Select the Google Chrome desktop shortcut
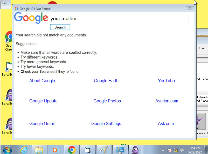 pos(9,41)
